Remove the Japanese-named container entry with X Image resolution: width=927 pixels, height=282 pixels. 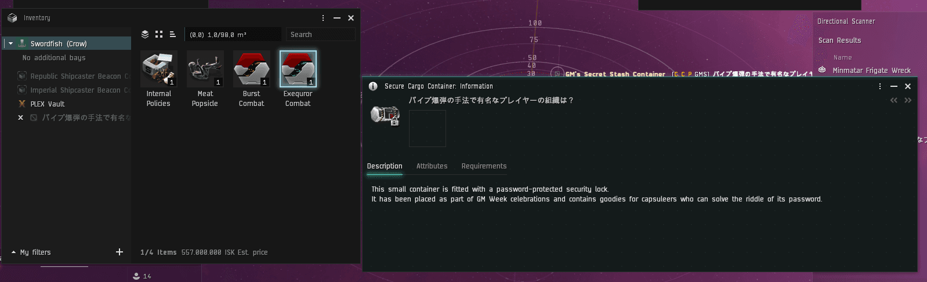21,118
